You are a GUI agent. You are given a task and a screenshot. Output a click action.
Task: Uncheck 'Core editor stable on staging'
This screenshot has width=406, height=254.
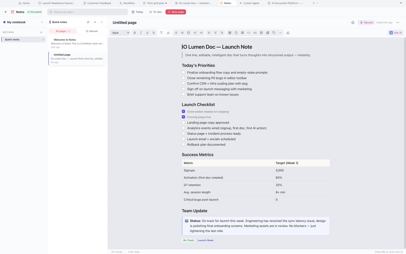[x=183, y=111]
